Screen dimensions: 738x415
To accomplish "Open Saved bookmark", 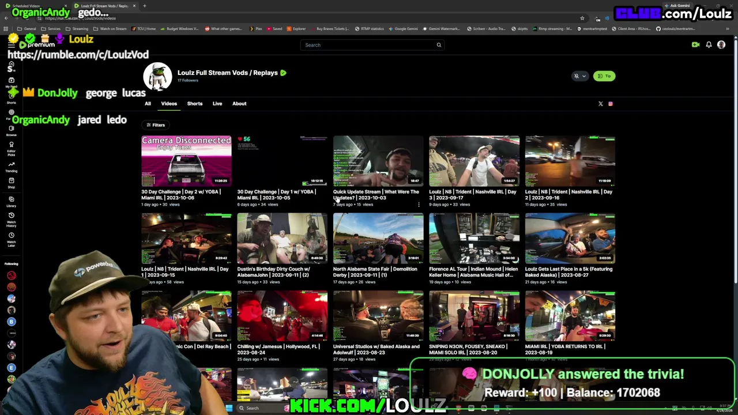I will (274, 29).
